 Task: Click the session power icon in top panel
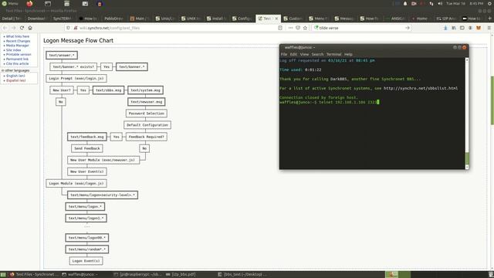(489, 3)
